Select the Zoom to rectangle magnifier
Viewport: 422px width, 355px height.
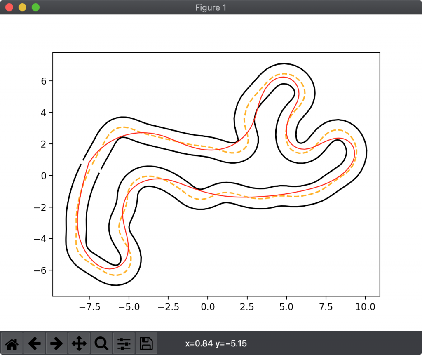[101, 343]
